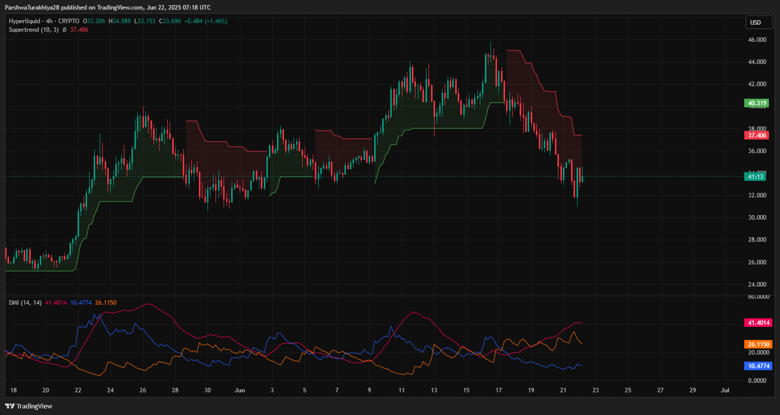Viewport: 780px width, 415px height.
Task: Click the 24 label on the date axis
Action: [x=111, y=390]
